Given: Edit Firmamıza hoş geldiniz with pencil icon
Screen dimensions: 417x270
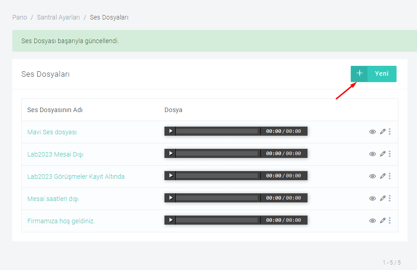Looking at the screenshot, I should coord(382,221).
